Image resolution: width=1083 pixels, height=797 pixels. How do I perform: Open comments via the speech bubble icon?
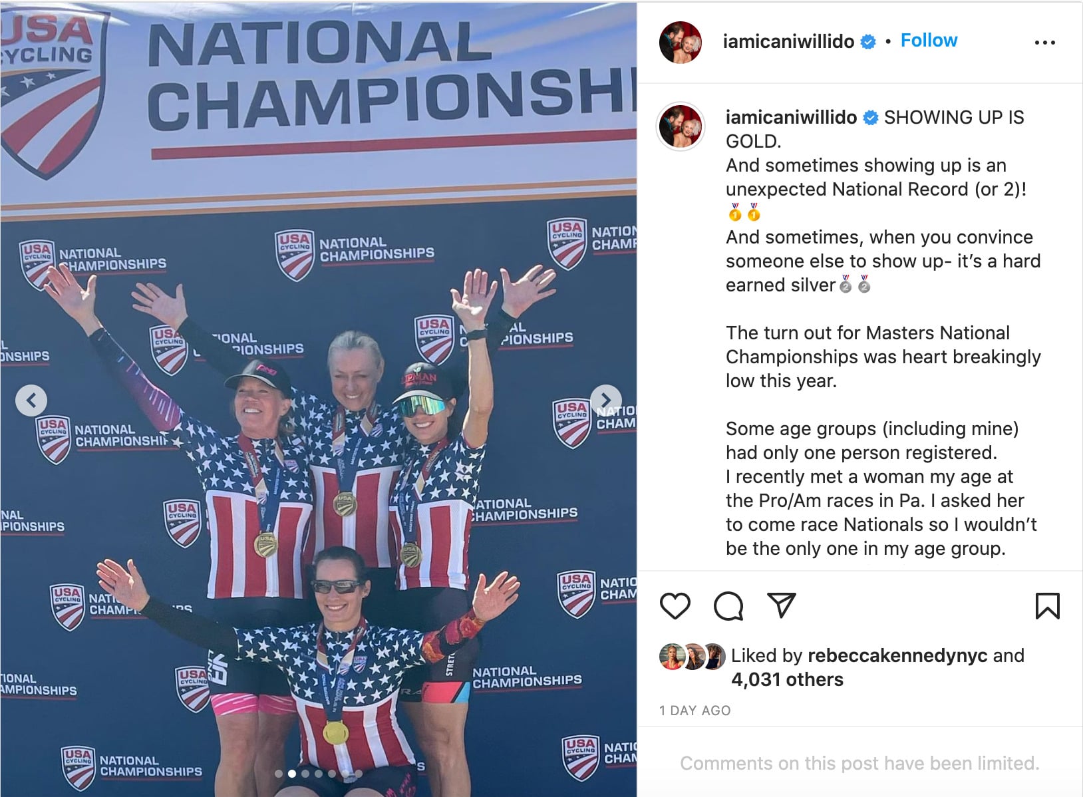coord(728,606)
